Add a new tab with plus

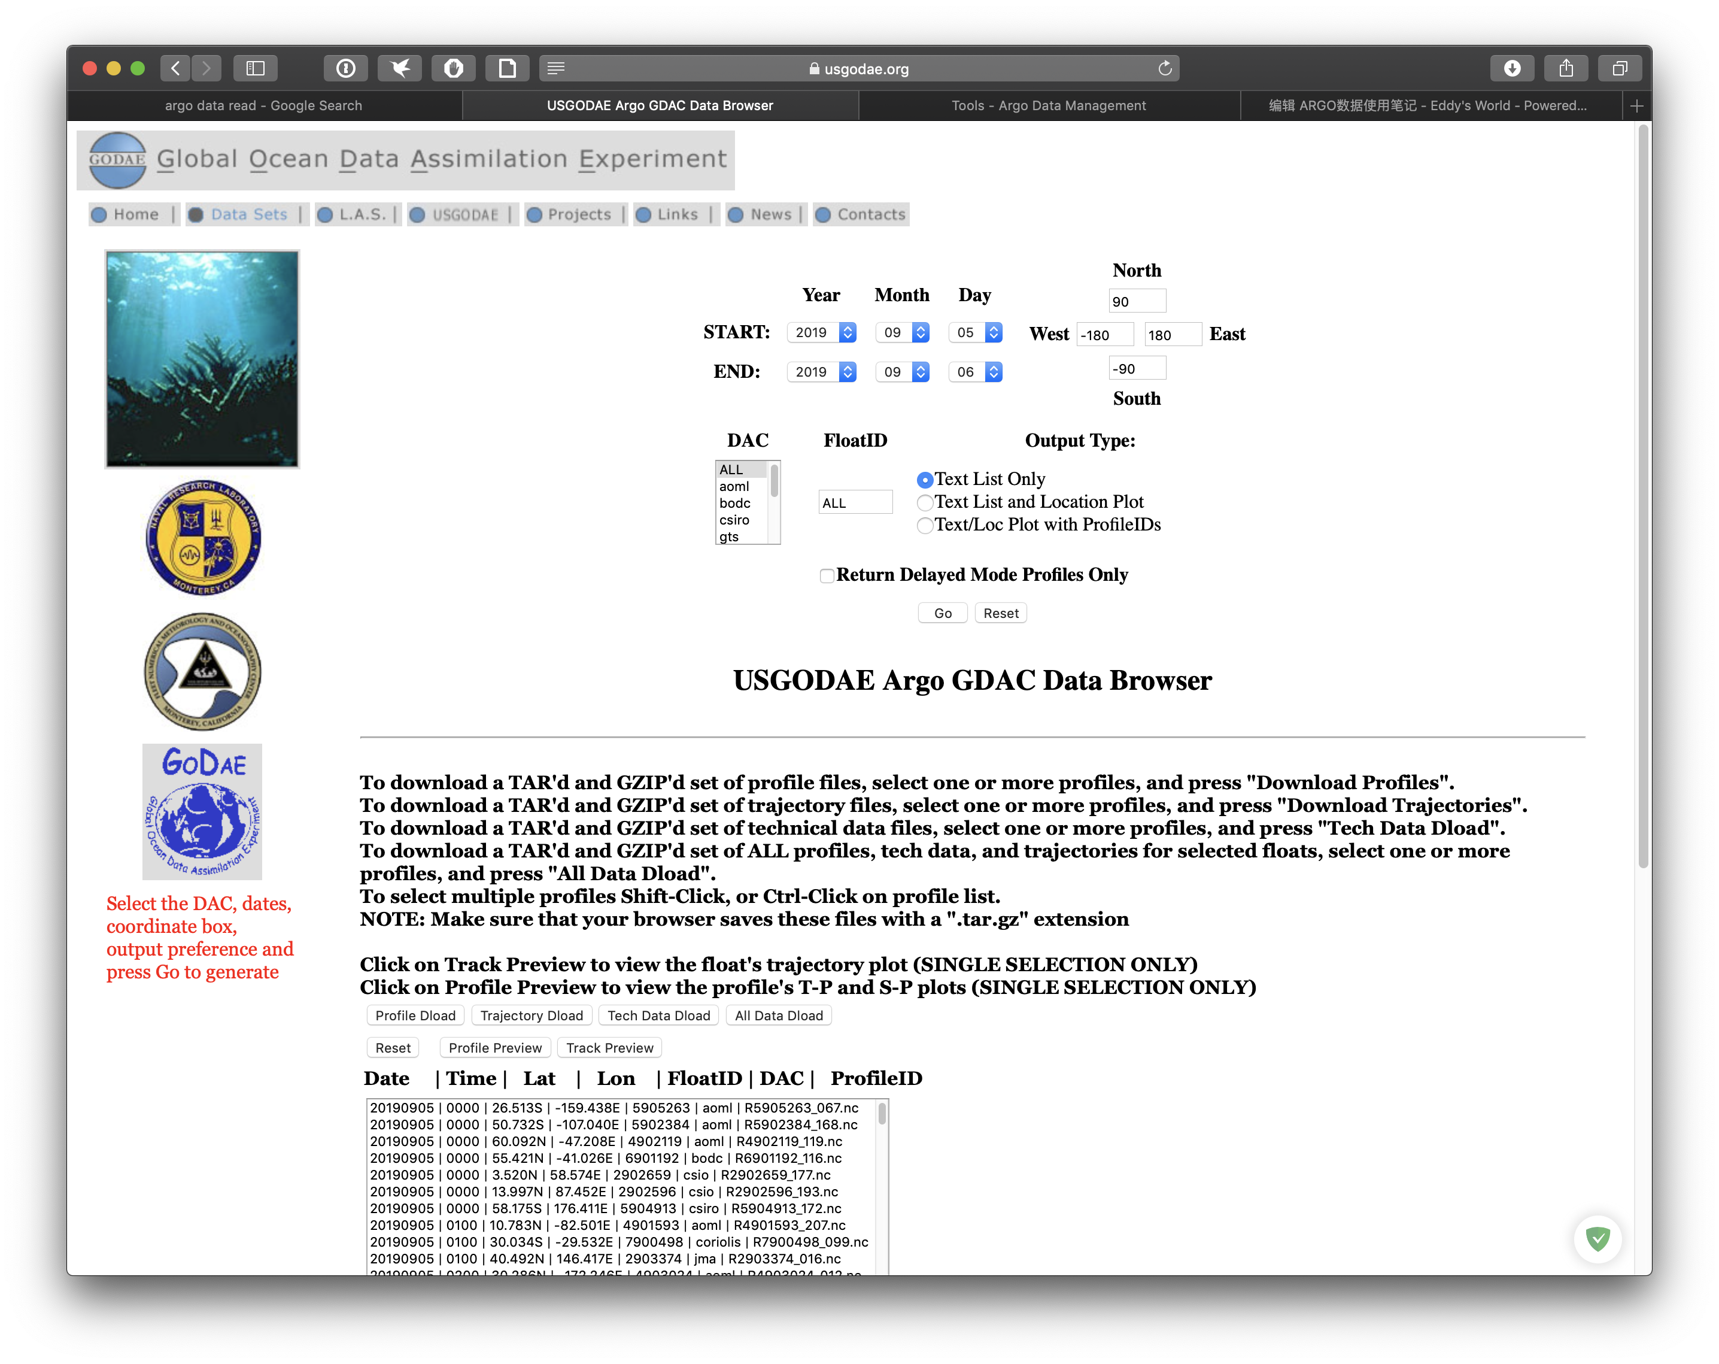tap(1636, 105)
